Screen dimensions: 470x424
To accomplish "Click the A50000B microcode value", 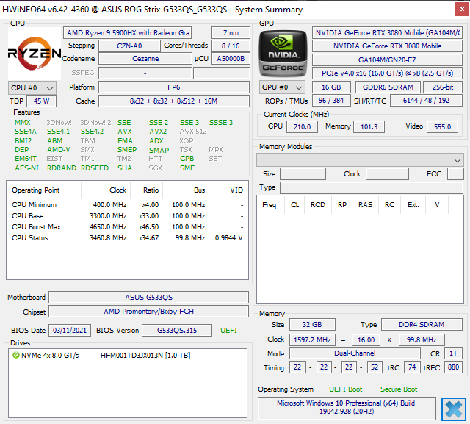I will tap(231, 59).
